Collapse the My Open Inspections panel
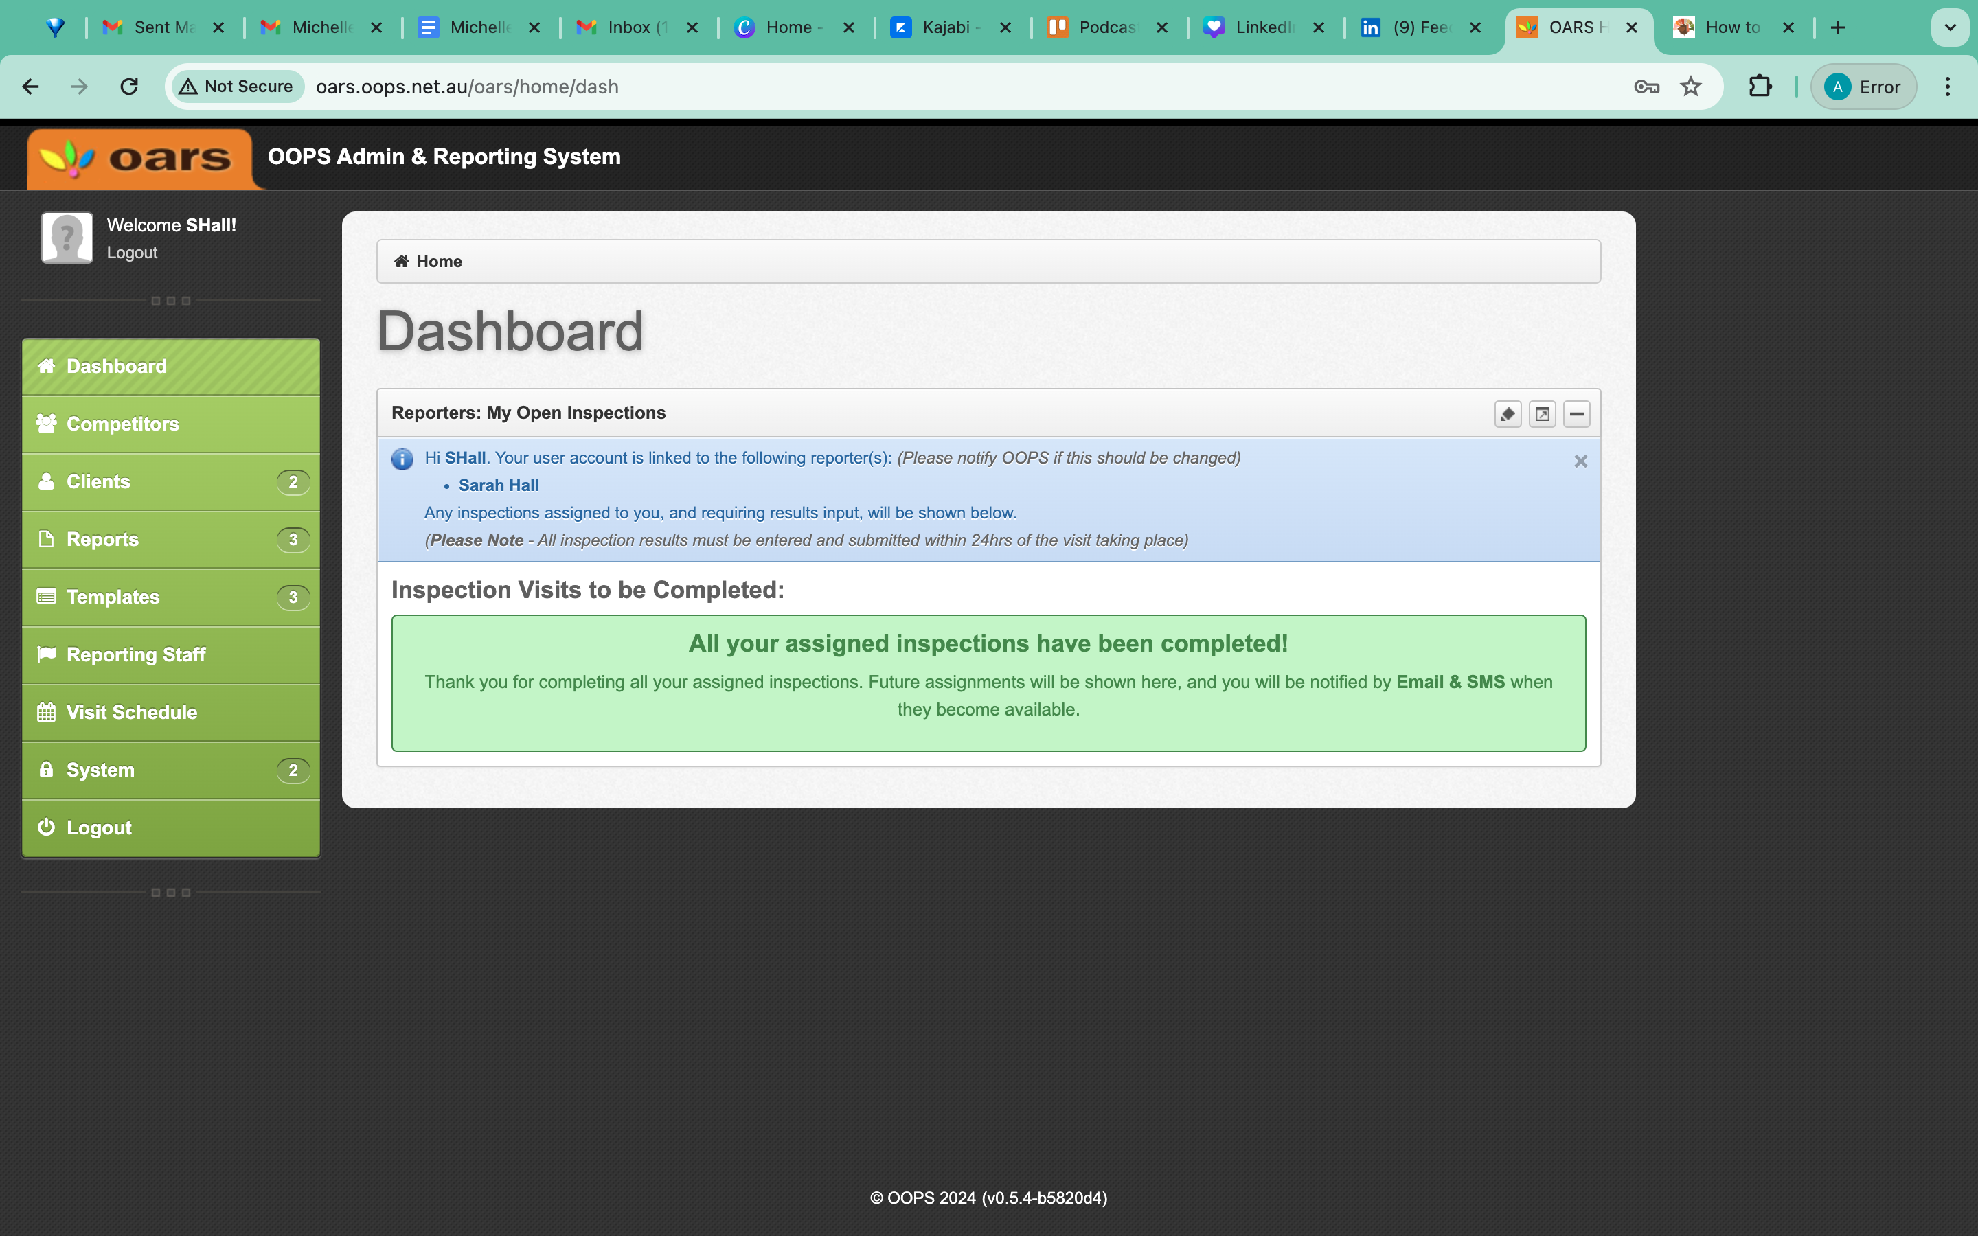Viewport: 1978px width, 1236px height. tap(1577, 415)
